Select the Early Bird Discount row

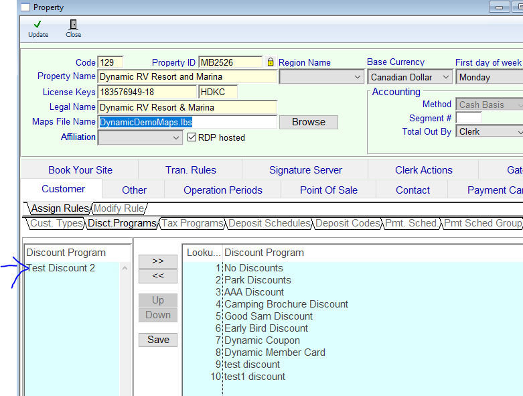point(353,328)
